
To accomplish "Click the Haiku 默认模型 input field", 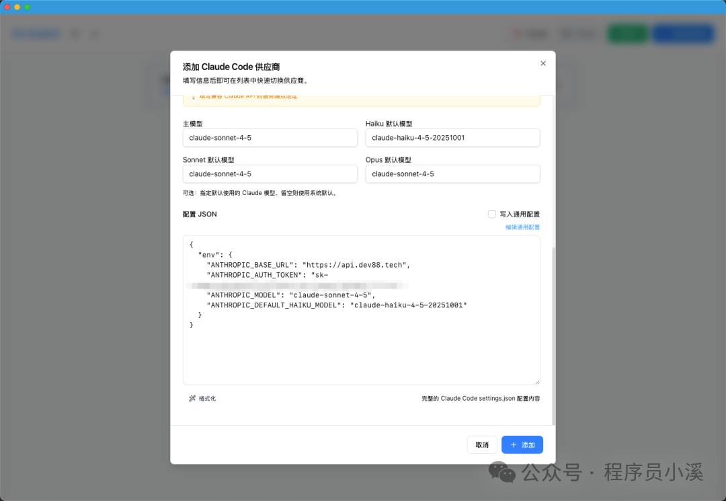I will [x=452, y=137].
